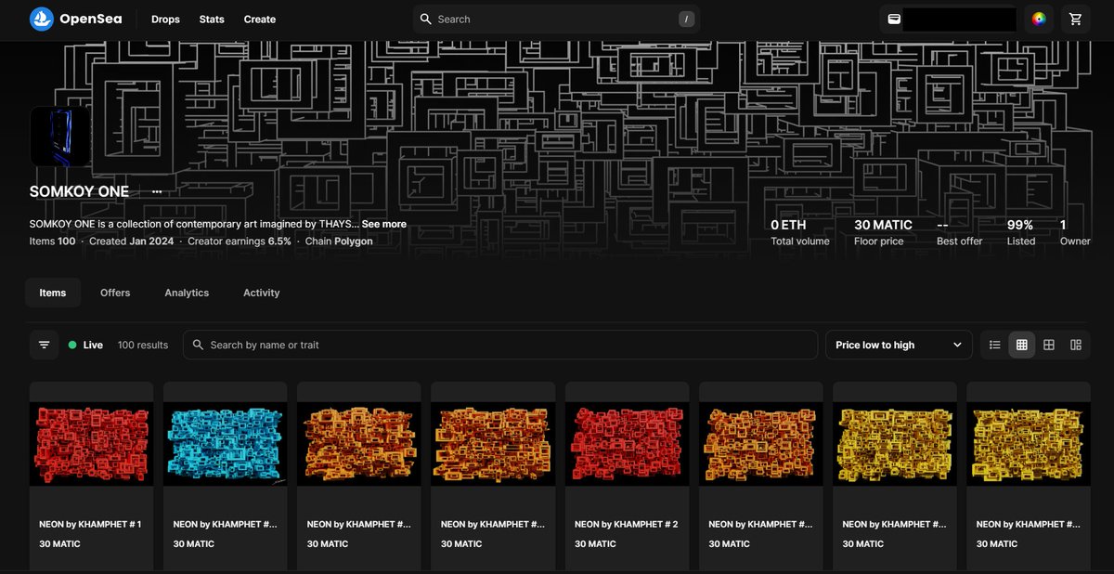1114x574 pixels.
Task: Click the filter icon beside Live
Action: 44,345
